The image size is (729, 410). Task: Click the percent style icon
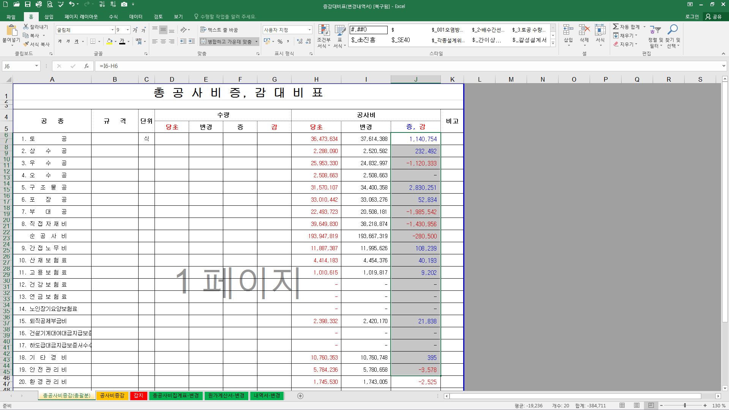(280, 41)
